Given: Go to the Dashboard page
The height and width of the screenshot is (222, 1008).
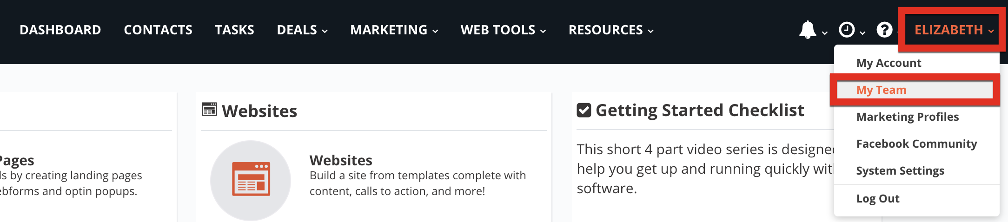Looking at the screenshot, I should click(x=60, y=30).
